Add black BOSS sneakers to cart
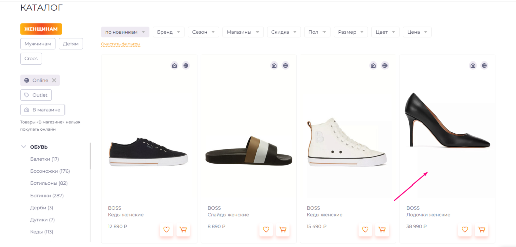Screen dimensions: 516x247 click(x=183, y=230)
